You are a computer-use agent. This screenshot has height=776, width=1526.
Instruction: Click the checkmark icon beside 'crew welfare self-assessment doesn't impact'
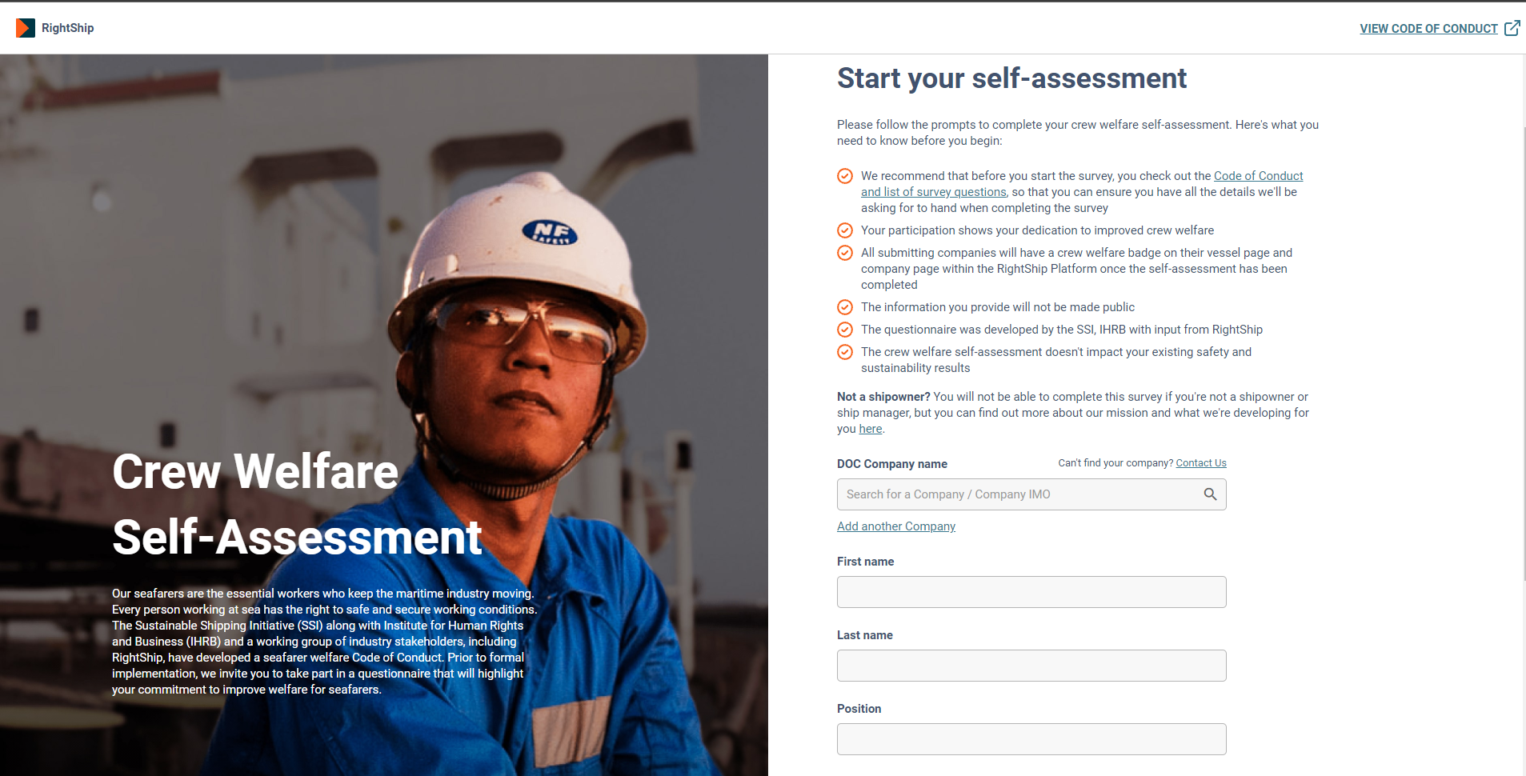[844, 352]
